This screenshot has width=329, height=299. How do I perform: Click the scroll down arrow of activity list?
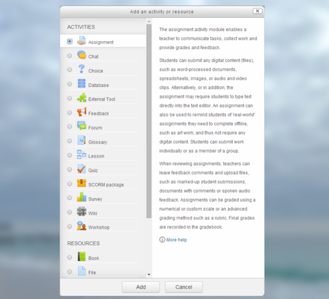click(149, 274)
